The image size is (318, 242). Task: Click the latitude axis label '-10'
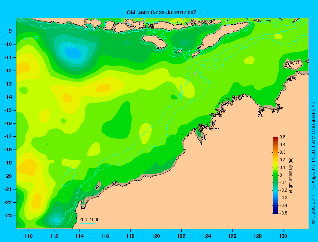tap(8, 44)
